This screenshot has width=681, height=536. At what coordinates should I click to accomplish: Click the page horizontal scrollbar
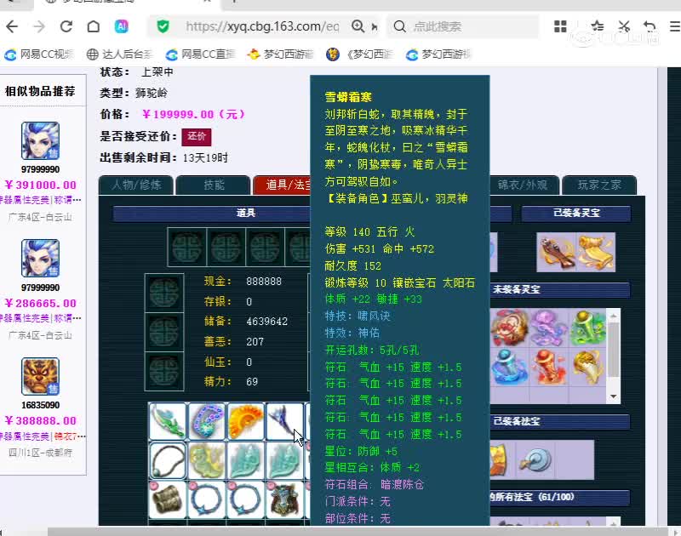coord(357,531)
